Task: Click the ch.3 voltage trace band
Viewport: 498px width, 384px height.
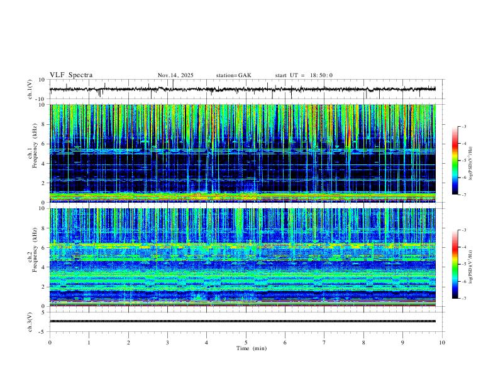Action: [243, 321]
